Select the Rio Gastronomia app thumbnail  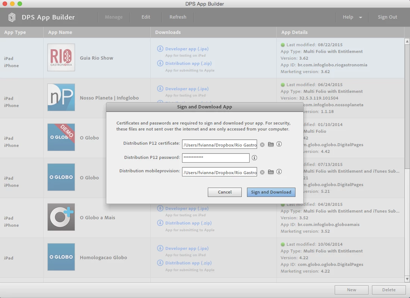tap(61, 57)
